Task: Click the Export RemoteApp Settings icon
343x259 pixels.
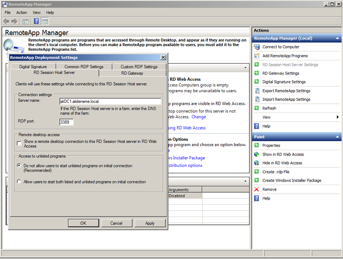Action: point(257,91)
